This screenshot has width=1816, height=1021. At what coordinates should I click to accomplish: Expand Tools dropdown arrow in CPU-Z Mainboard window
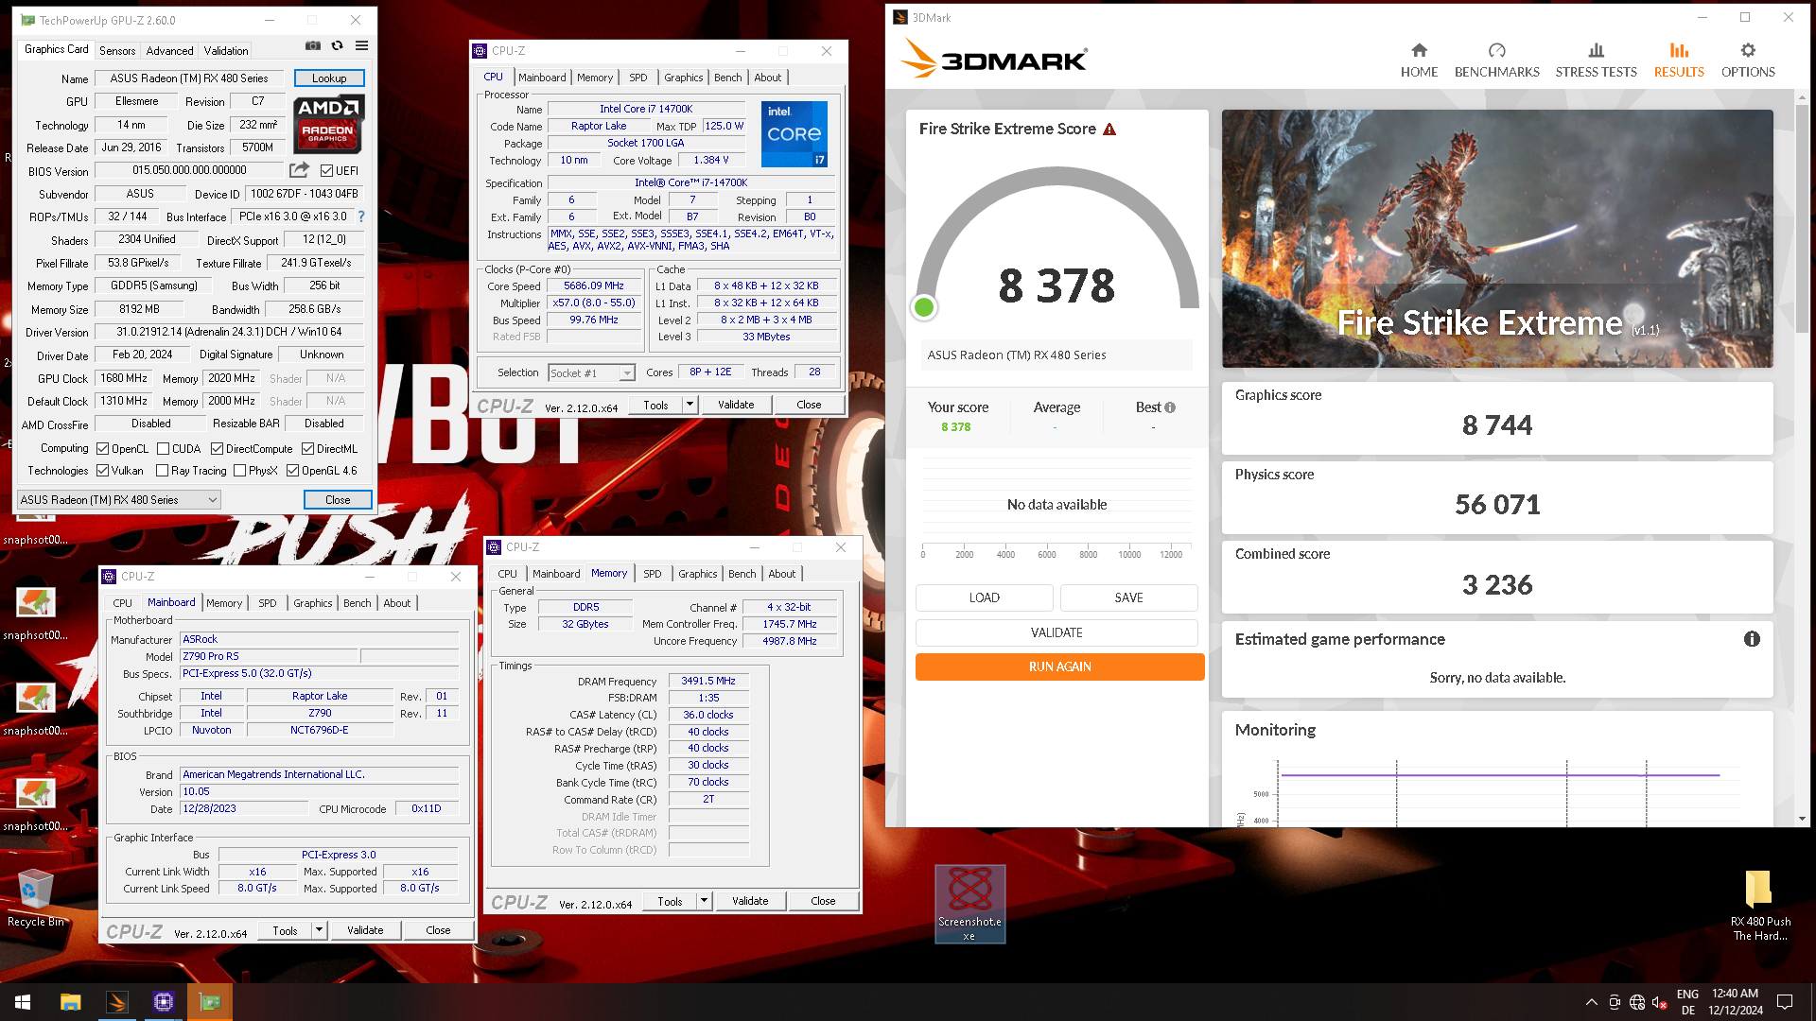(x=319, y=930)
